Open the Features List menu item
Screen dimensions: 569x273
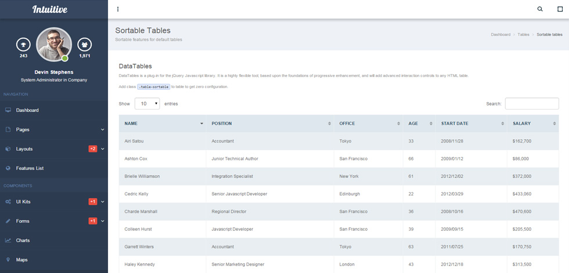point(53,168)
